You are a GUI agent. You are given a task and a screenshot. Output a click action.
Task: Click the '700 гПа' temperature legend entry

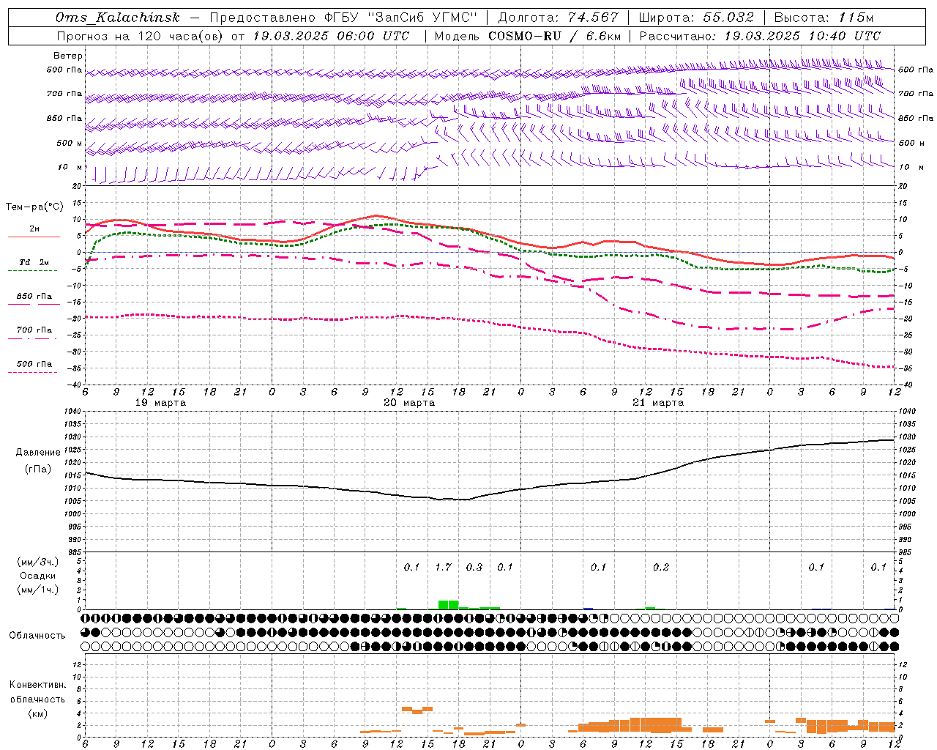(34, 330)
